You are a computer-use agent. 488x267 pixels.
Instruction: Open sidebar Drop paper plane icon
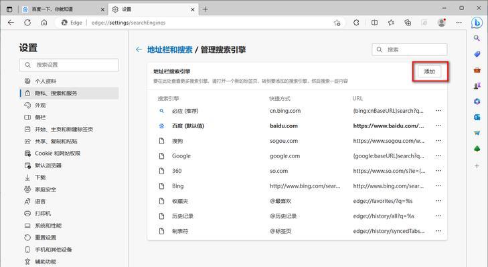tap(477, 133)
